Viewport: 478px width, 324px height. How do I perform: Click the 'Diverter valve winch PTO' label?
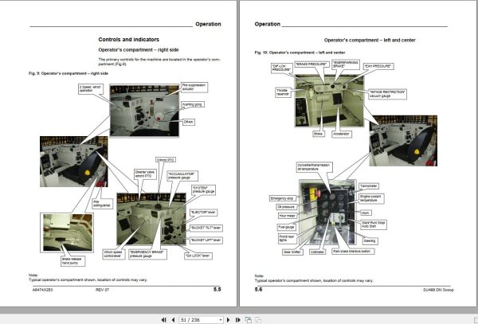tap(145, 174)
